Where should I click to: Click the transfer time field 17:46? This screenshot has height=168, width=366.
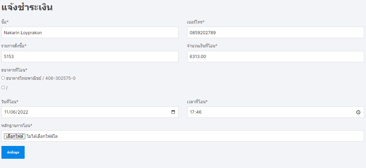[275, 112]
